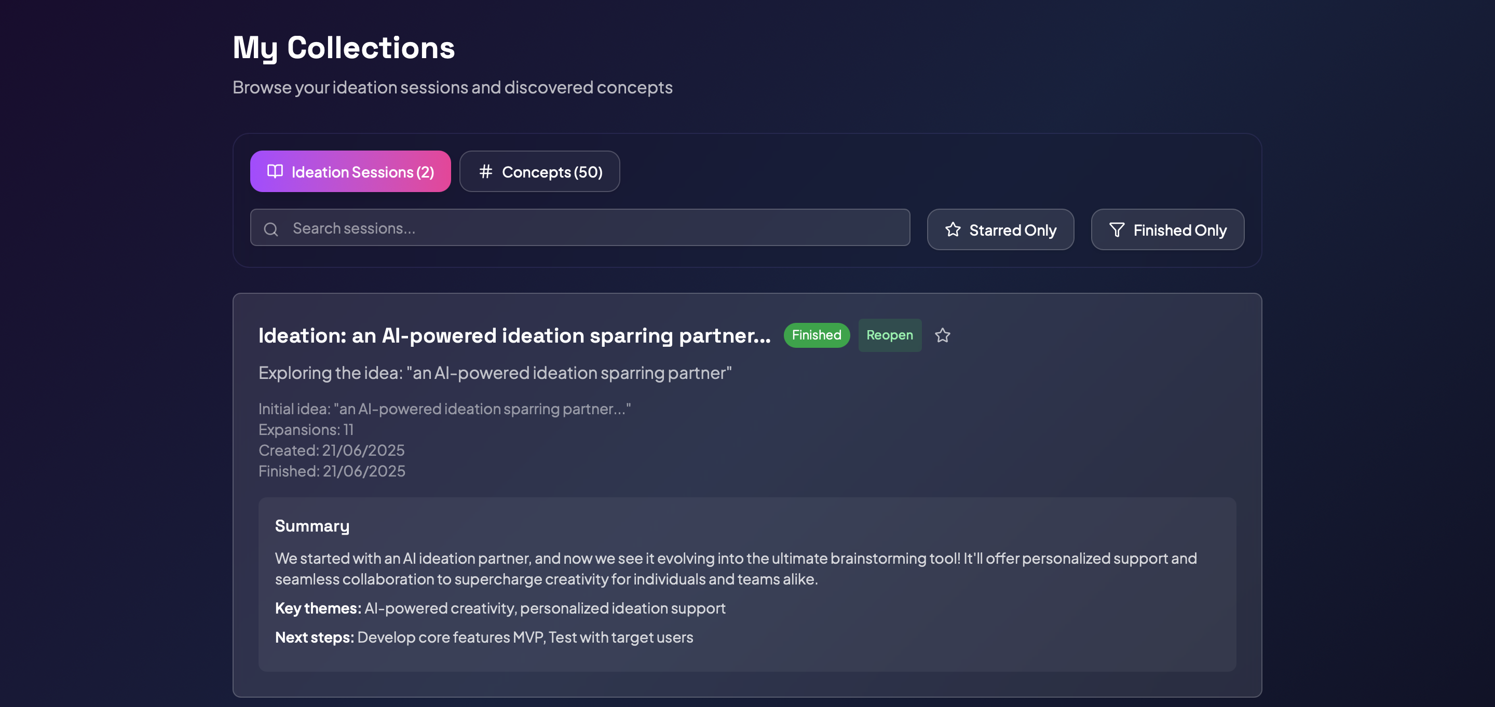Click the My Collections page heading

344,48
